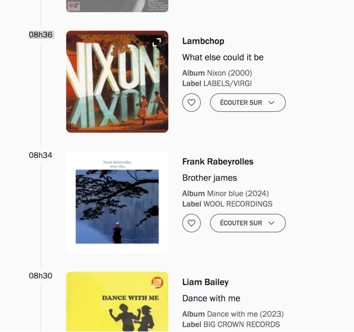
Task: Click album text Nixon (2000)
Action: coord(229,73)
